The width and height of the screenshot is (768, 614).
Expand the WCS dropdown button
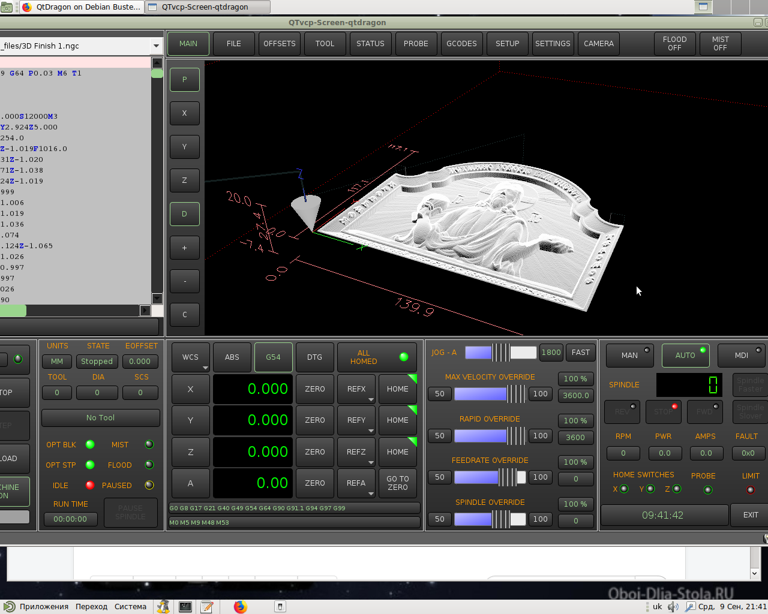point(206,368)
